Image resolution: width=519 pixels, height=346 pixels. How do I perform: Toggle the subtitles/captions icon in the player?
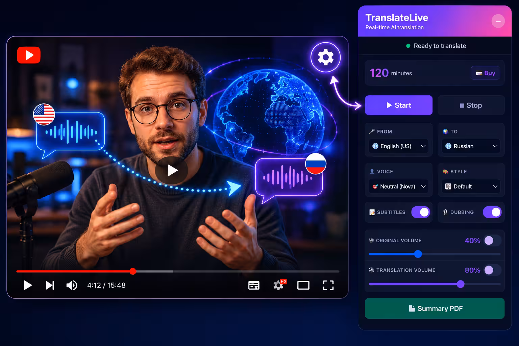254,286
